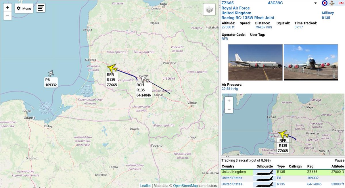Sort aircraft list by Altitude column
This screenshot has width=345, height=188.
(338, 166)
